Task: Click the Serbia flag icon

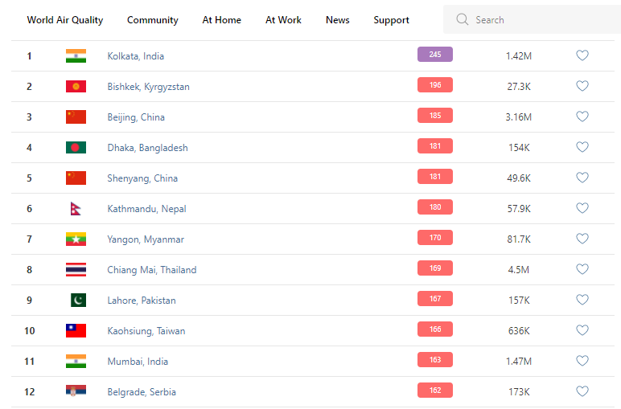Action: click(76, 392)
